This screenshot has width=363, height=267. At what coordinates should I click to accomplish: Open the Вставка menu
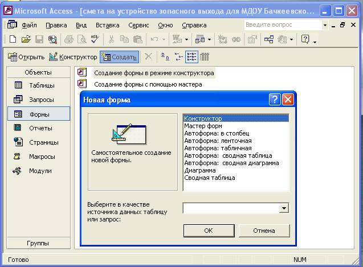[108, 25]
